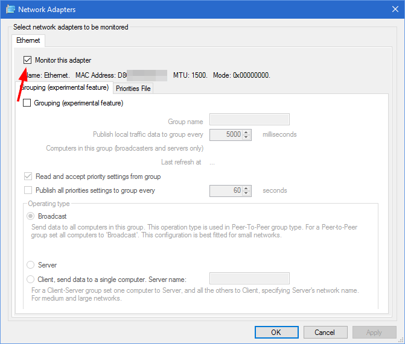Select the Broadcast operating type
Screen dimensions: 405x344
[x=30, y=216]
